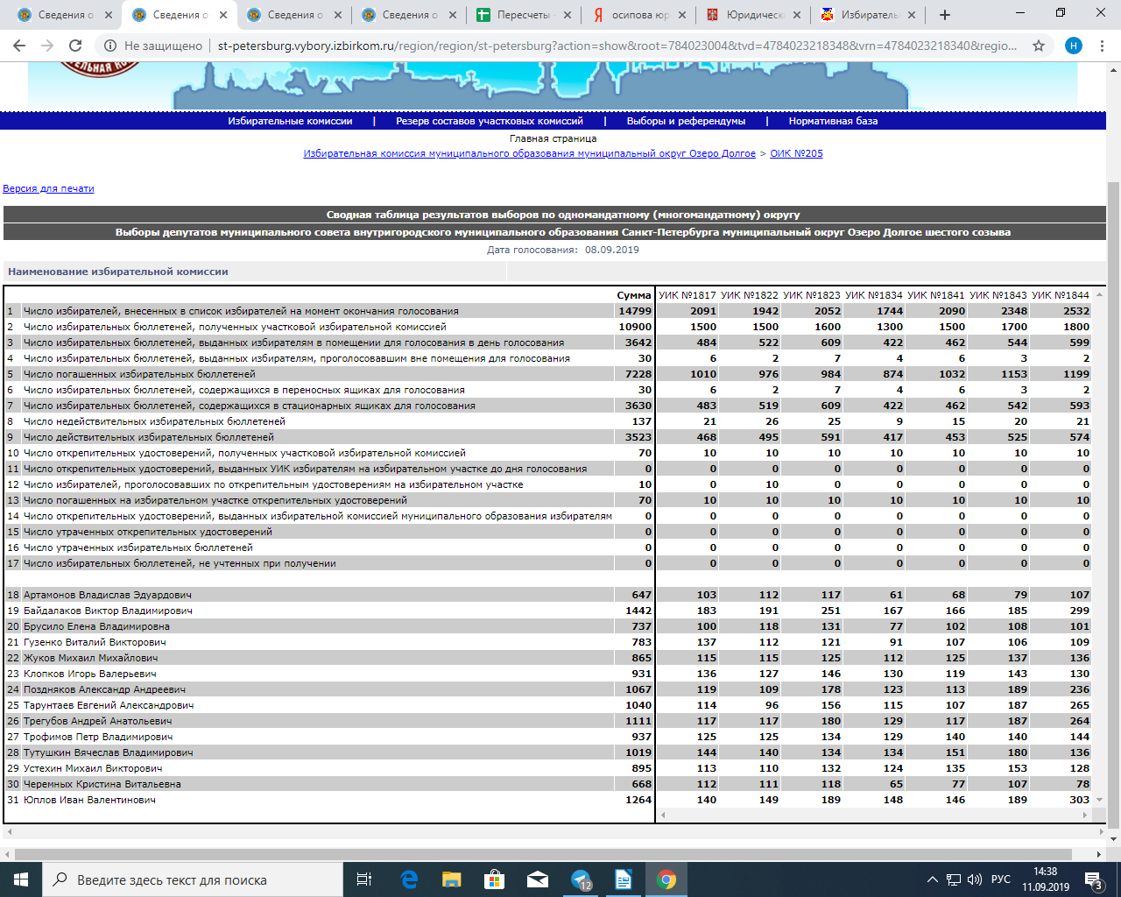Open the Избирательные комиссии menu item
The image size is (1121, 897).
point(290,121)
